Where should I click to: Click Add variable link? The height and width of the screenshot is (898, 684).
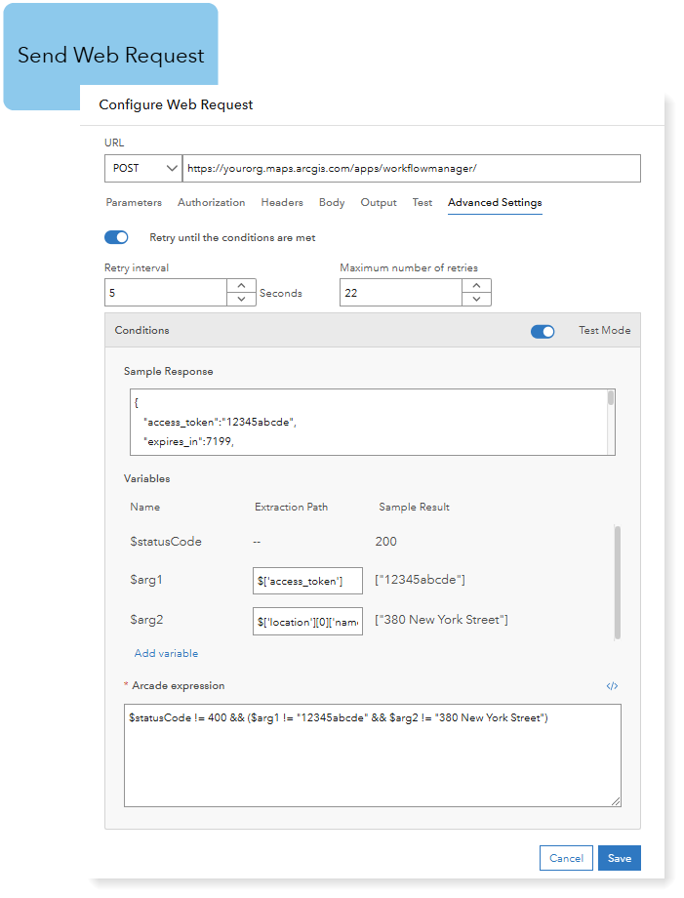[166, 653]
